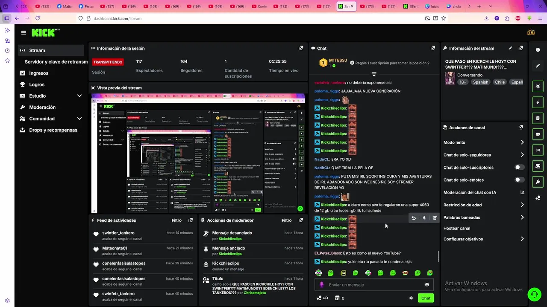This screenshot has height=307, width=547.
Task: Click the 18+ stream tag
Action: [463, 82]
